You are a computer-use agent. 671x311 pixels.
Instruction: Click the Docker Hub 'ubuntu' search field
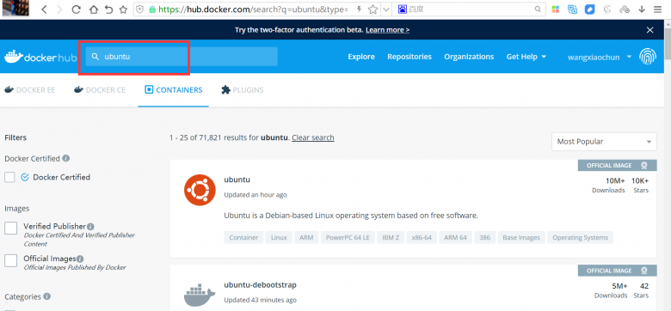click(x=182, y=57)
